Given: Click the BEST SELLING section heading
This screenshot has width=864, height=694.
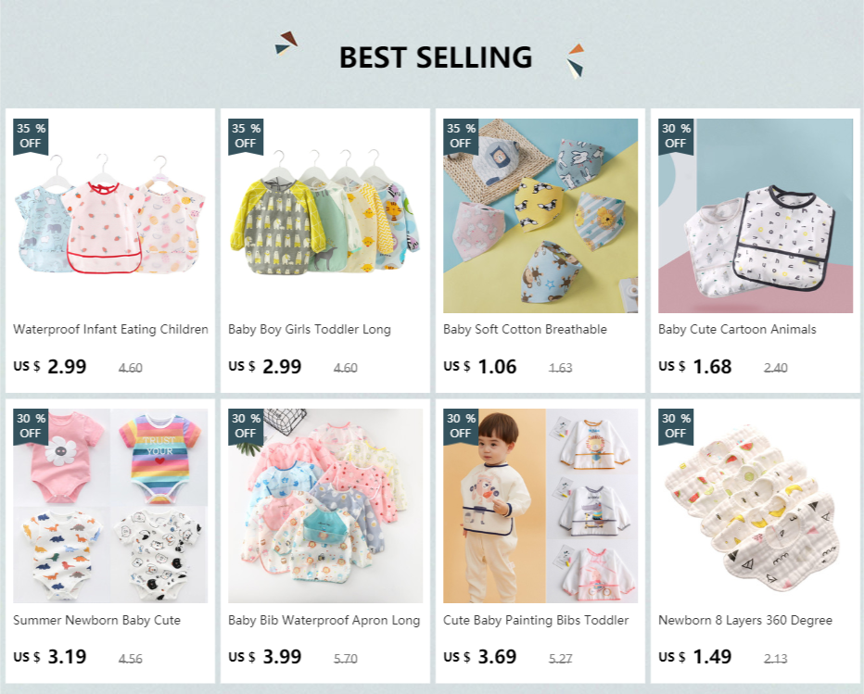Looking at the screenshot, I should pyautogui.click(x=436, y=57).
